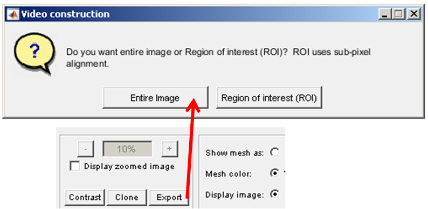Click the 10% zoom level field
The image size is (428, 209).
pyautogui.click(x=127, y=149)
